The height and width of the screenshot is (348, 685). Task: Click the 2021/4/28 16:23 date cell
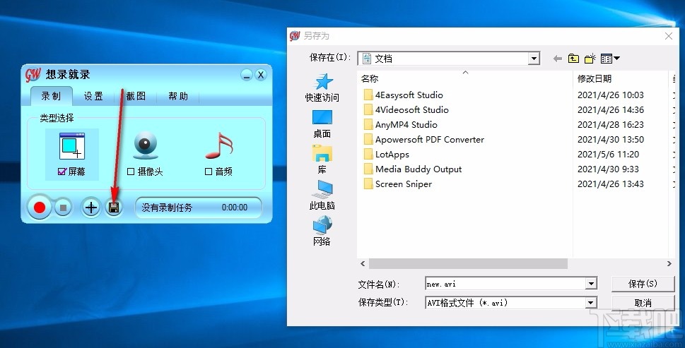click(x=611, y=125)
